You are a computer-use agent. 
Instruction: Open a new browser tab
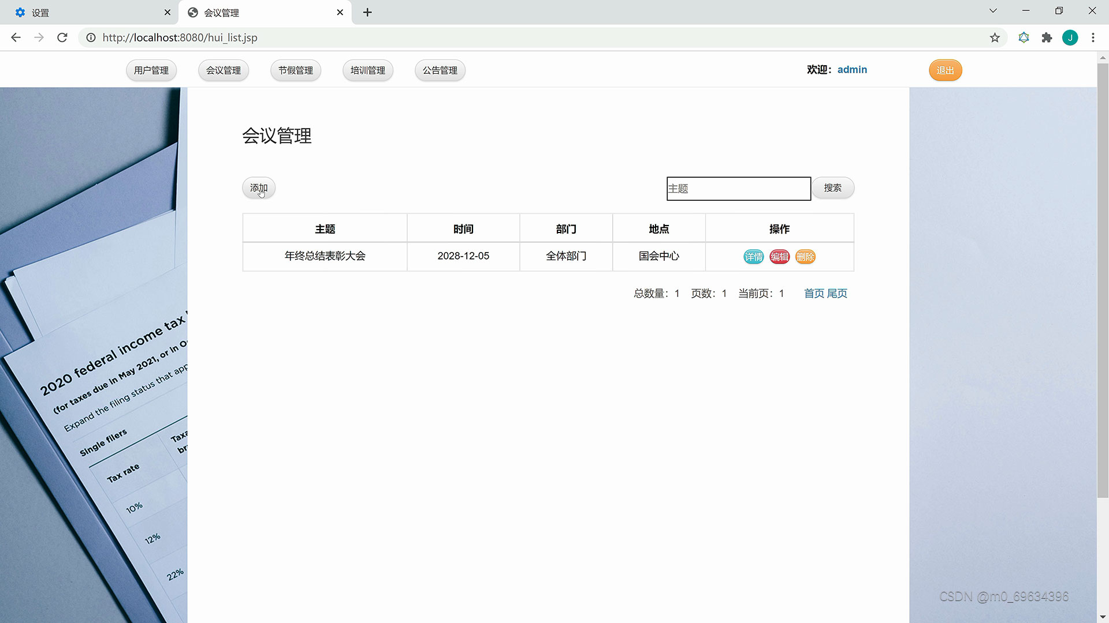click(x=367, y=12)
